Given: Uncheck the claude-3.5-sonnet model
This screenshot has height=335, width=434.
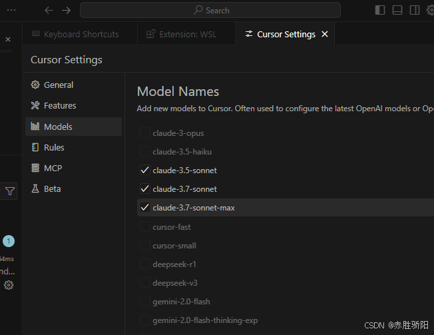Looking at the screenshot, I should [145, 170].
